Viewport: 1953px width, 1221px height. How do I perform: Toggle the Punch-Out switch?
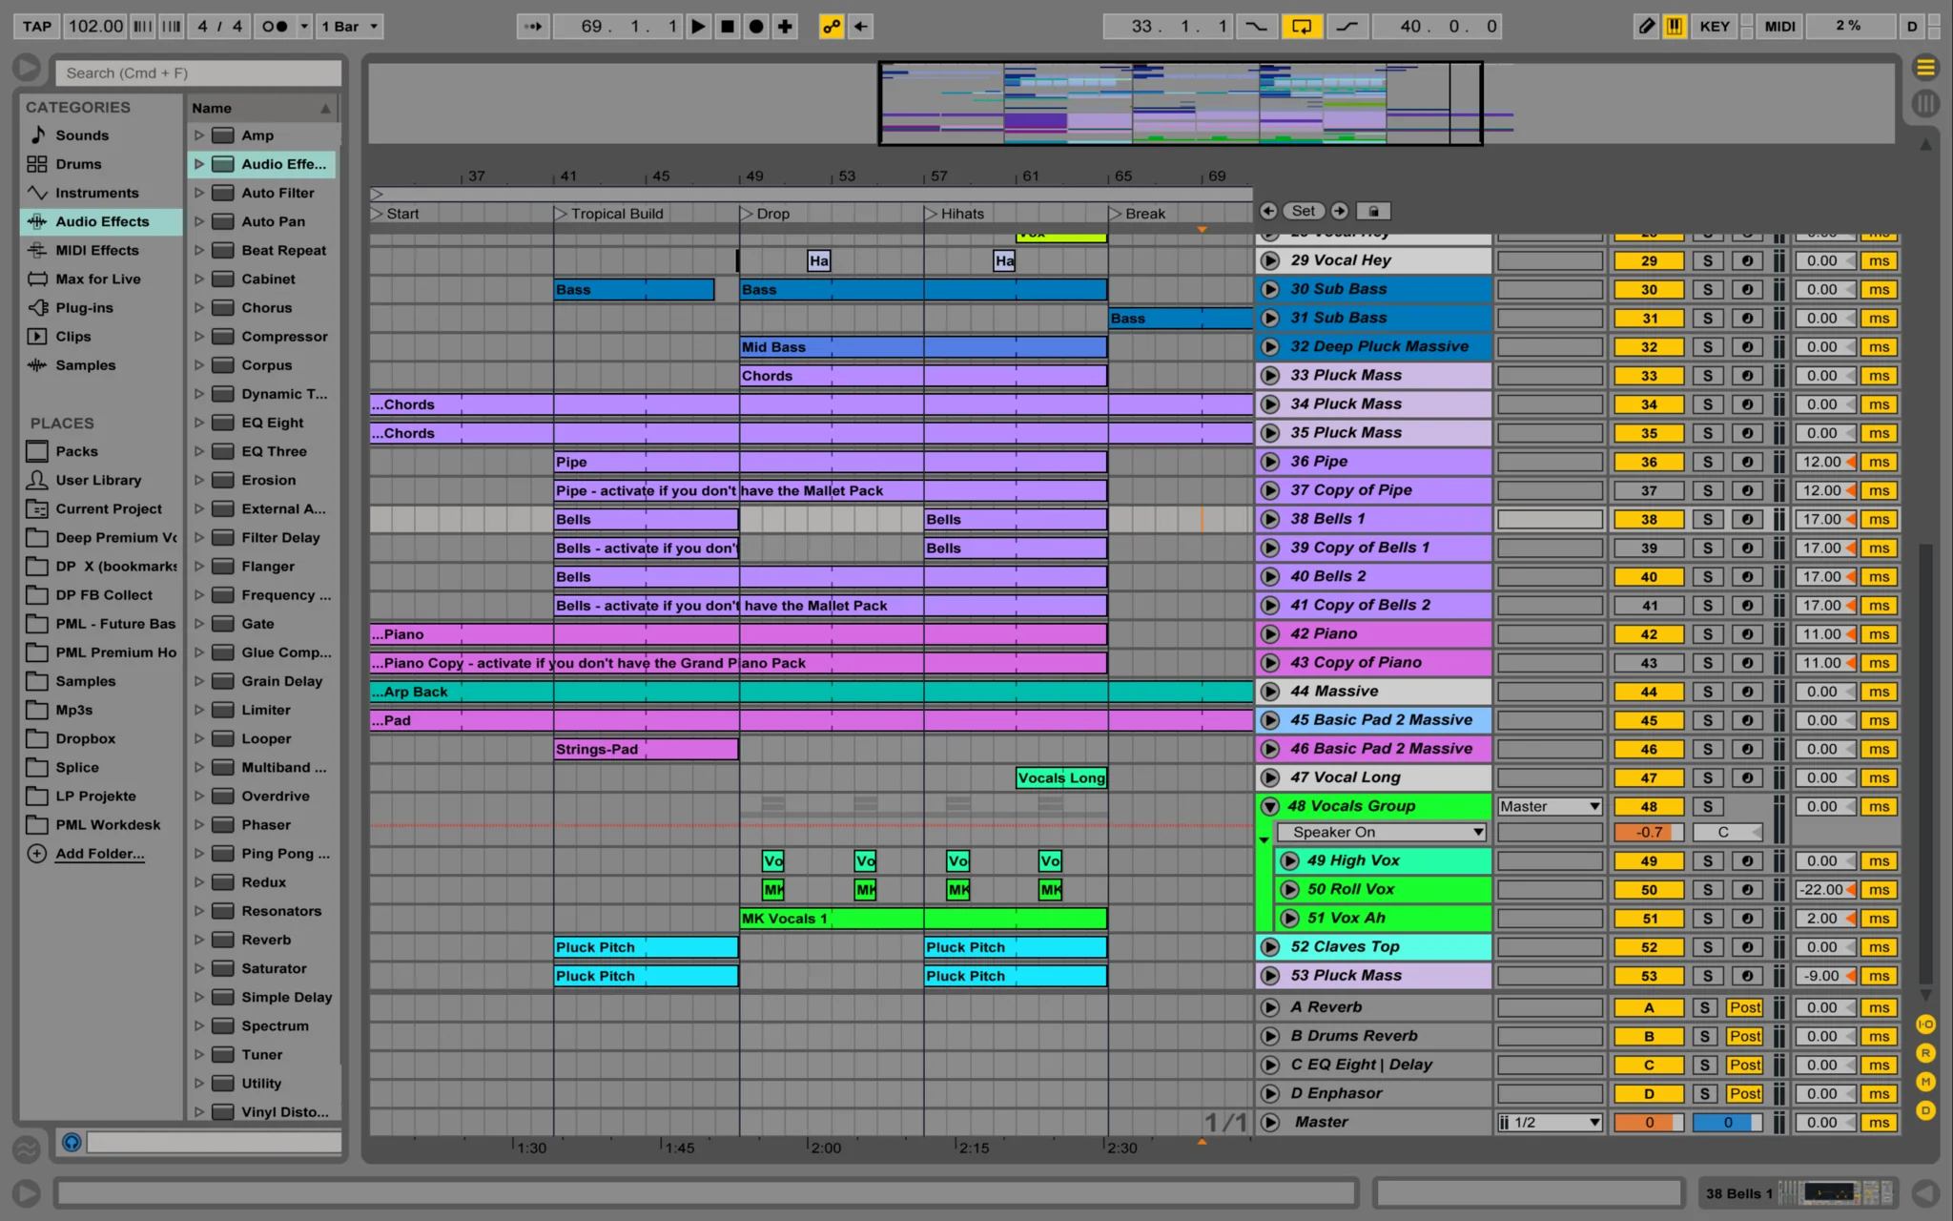click(x=1347, y=26)
